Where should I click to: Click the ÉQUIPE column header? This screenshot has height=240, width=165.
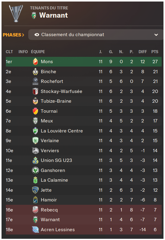pyautogui.click(x=38, y=52)
